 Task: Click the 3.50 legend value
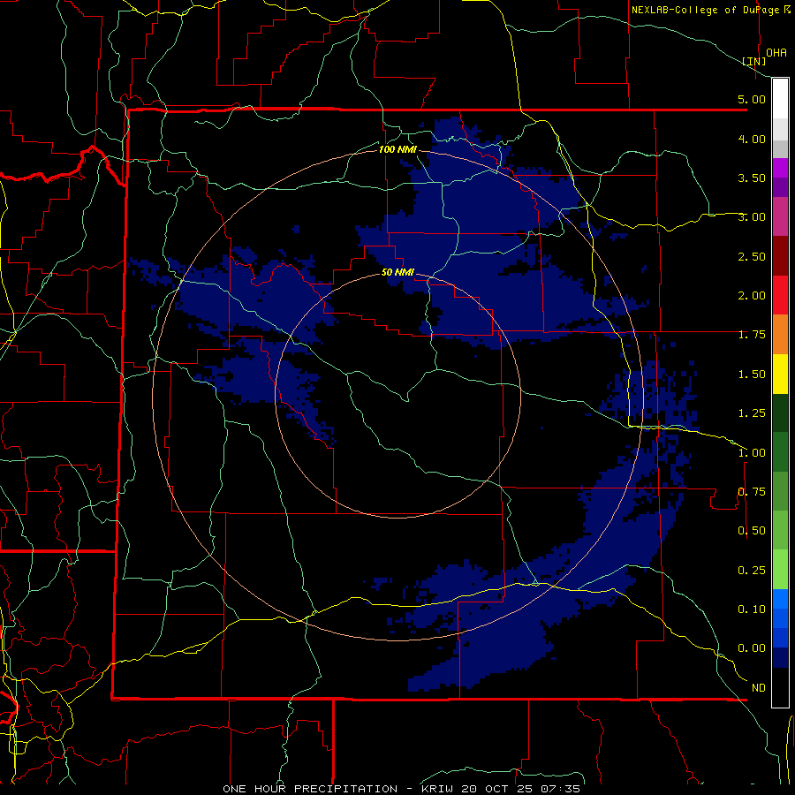[x=752, y=178]
